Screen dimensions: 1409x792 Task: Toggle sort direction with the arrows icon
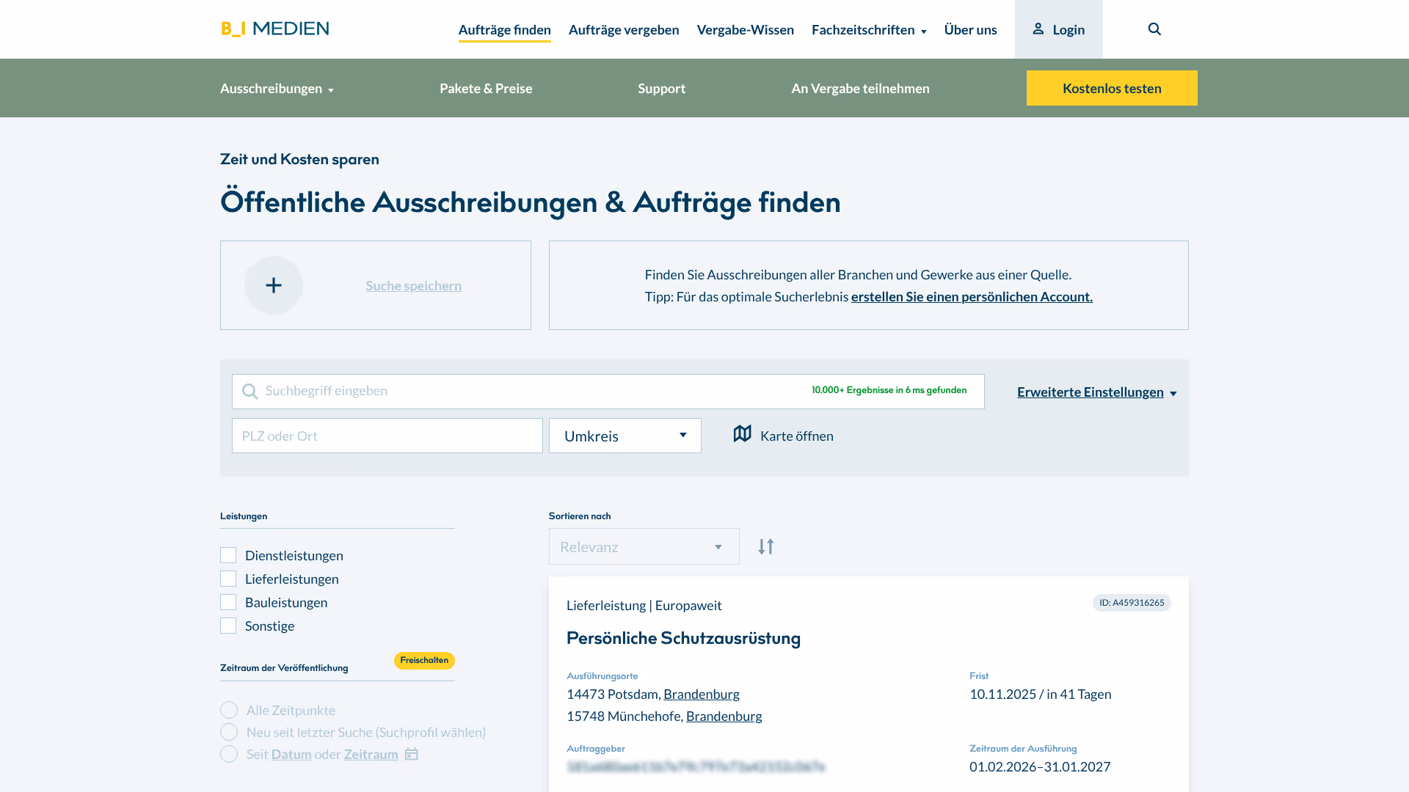pyautogui.click(x=765, y=546)
